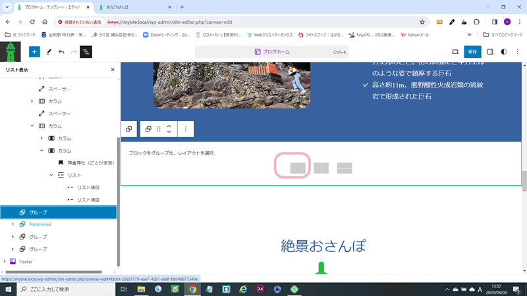This screenshot has width=527, height=296.
Task: Open the device preview (View) icon
Action: [455, 51]
